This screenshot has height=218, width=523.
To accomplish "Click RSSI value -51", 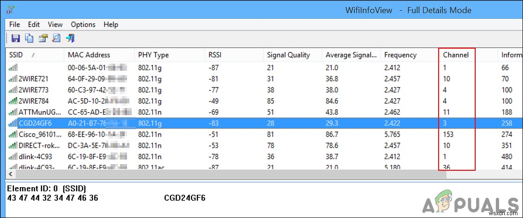I will [214, 134].
